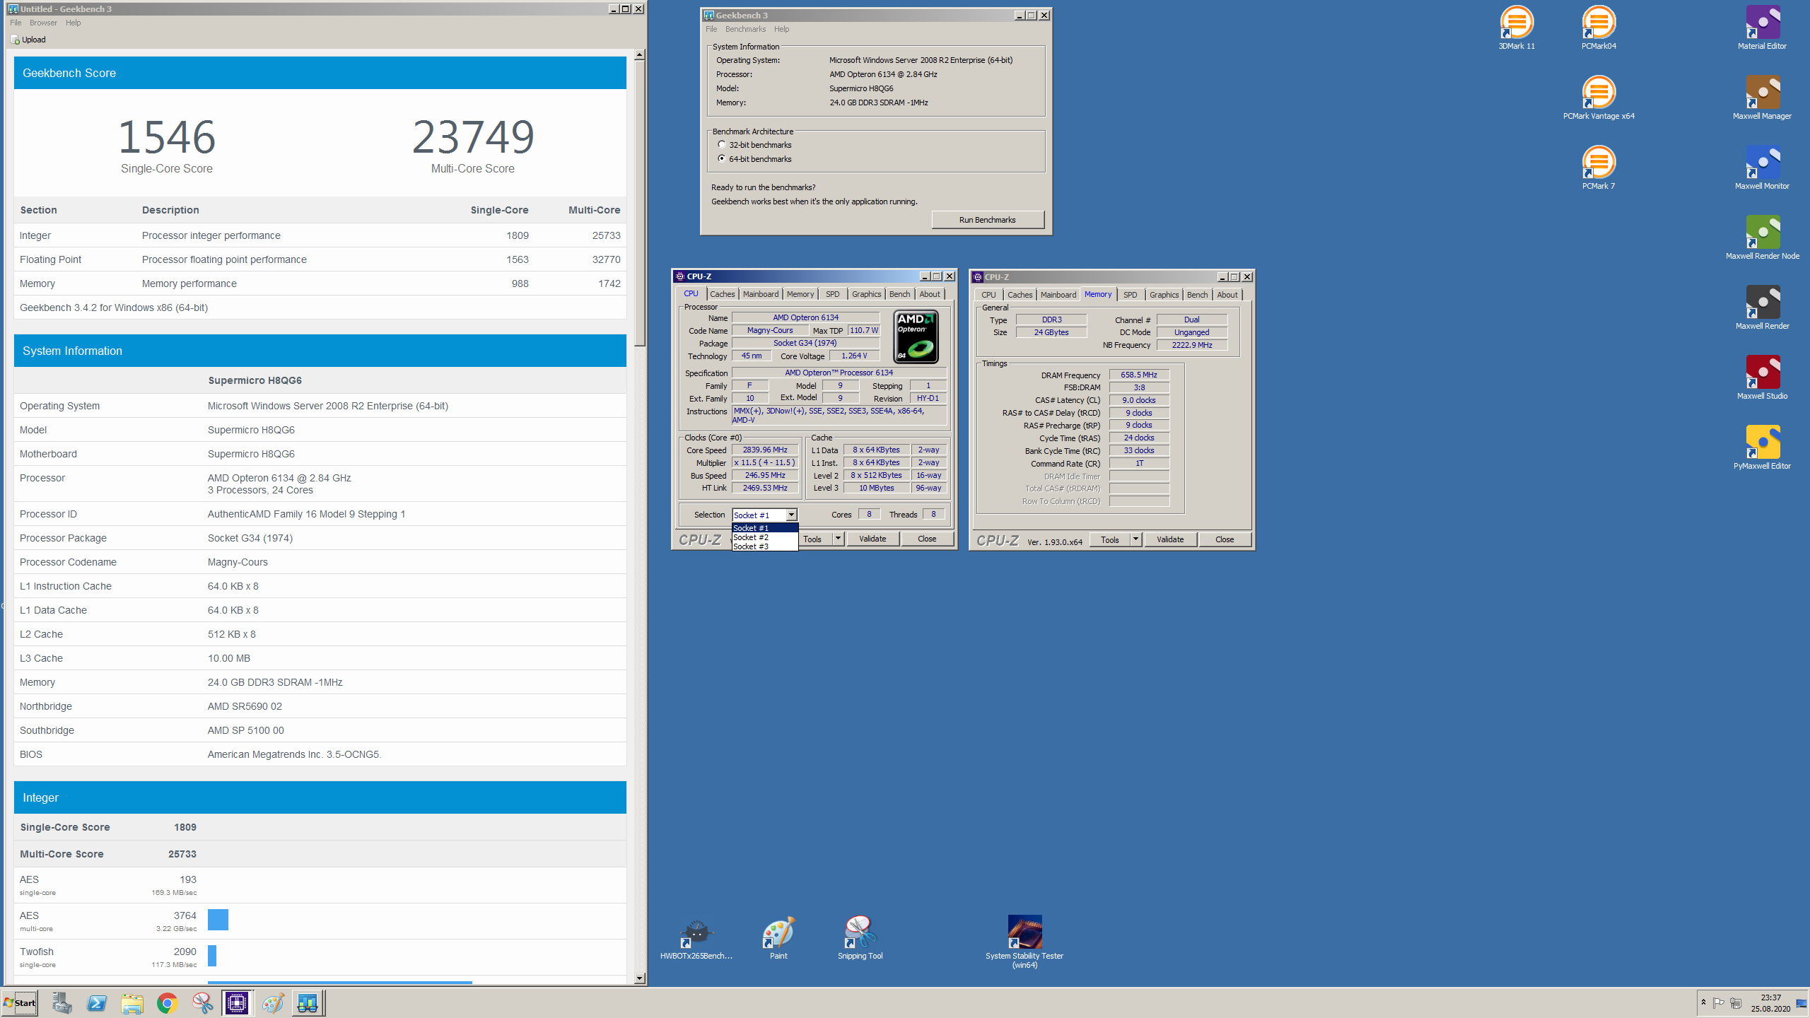Open the PCMark04 desktop shortcut
The image size is (1810, 1018).
click(x=1599, y=28)
